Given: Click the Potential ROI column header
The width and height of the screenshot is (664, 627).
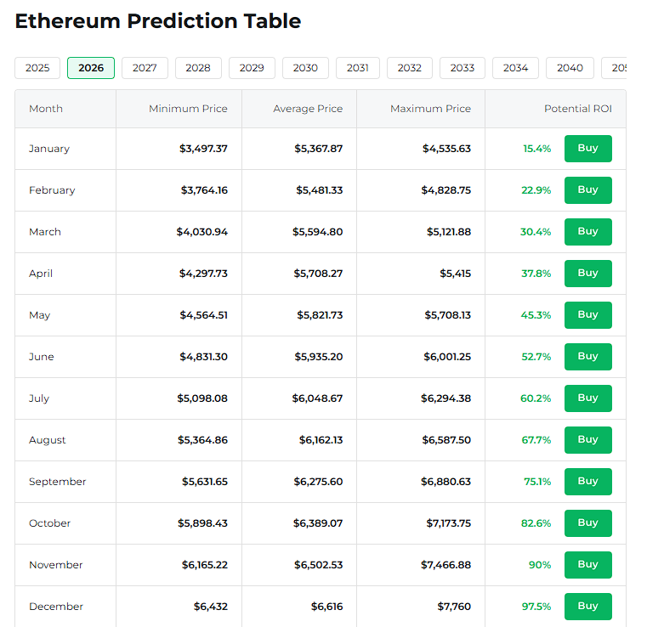Looking at the screenshot, I should 577,109.
